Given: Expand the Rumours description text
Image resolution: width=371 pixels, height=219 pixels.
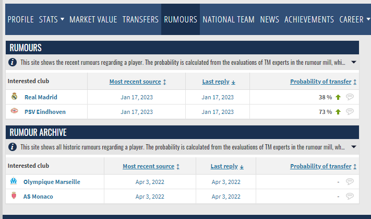Looking at the screenshot, I should 353,62.
